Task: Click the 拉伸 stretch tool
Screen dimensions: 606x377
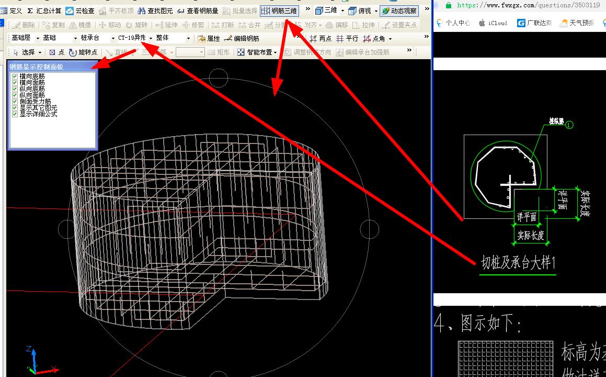Action: point(364,25)
